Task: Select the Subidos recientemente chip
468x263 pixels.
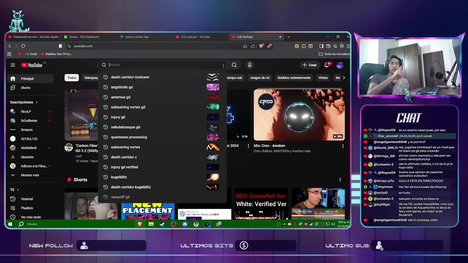Action: (x=294, y=77)
